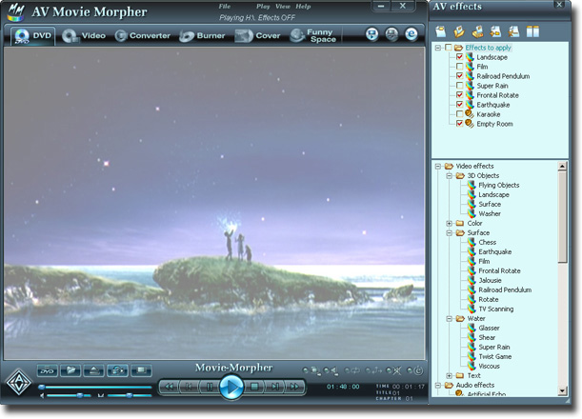The width and height of the screenshot is (582, 419).
Task: Click the remove effect icon in AV effects toolbar
Action: coord(513,31)
